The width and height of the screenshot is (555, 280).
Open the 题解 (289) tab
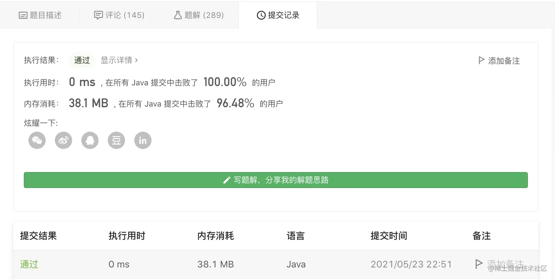(x=199, y=15)
